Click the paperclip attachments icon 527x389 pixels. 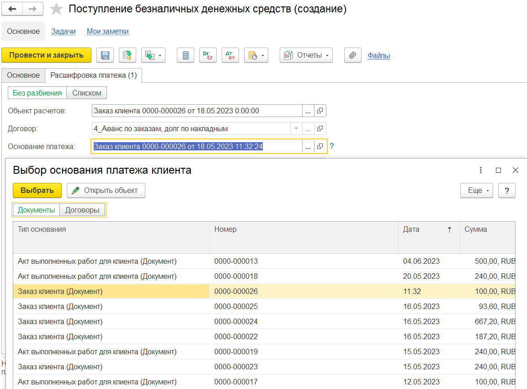pyautogui.click(x=352, y=55)
